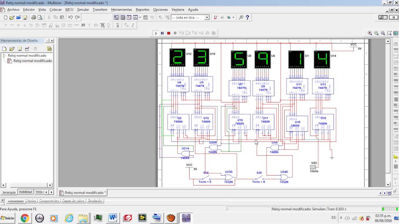Save the design with the floppy icon

(x=25, y=17)
